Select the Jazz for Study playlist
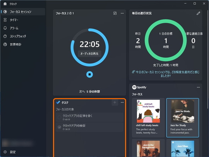Image resolution: width=209 pixels, height=157 pixels. coord(183,117)
